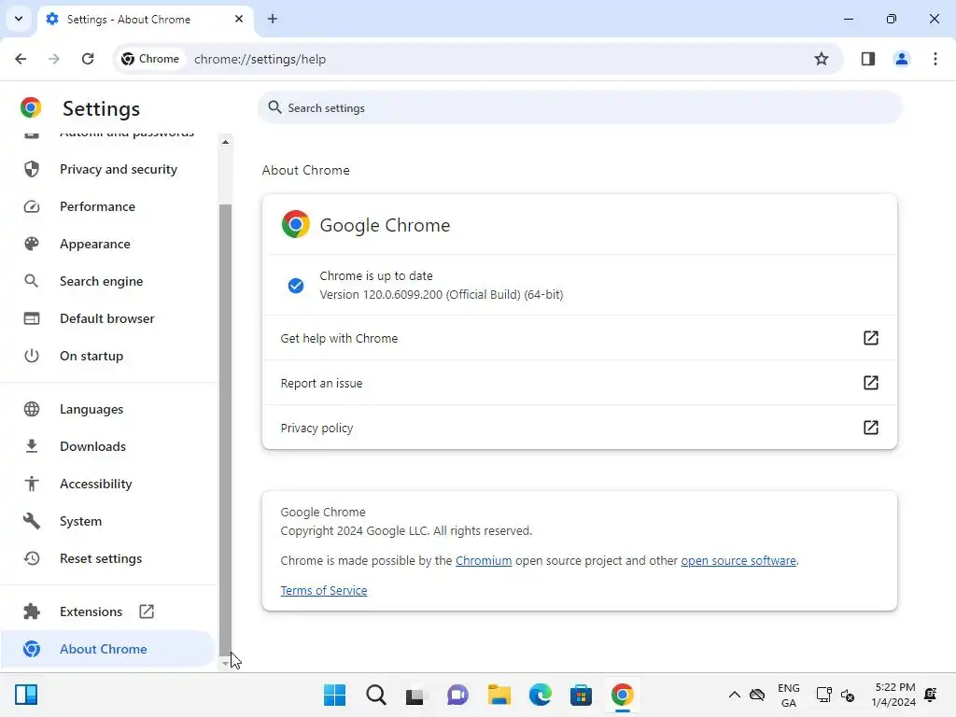This screenshot has height=717, width=956.
Task: Open the side panel icon
Action: [x=868, y=59]
